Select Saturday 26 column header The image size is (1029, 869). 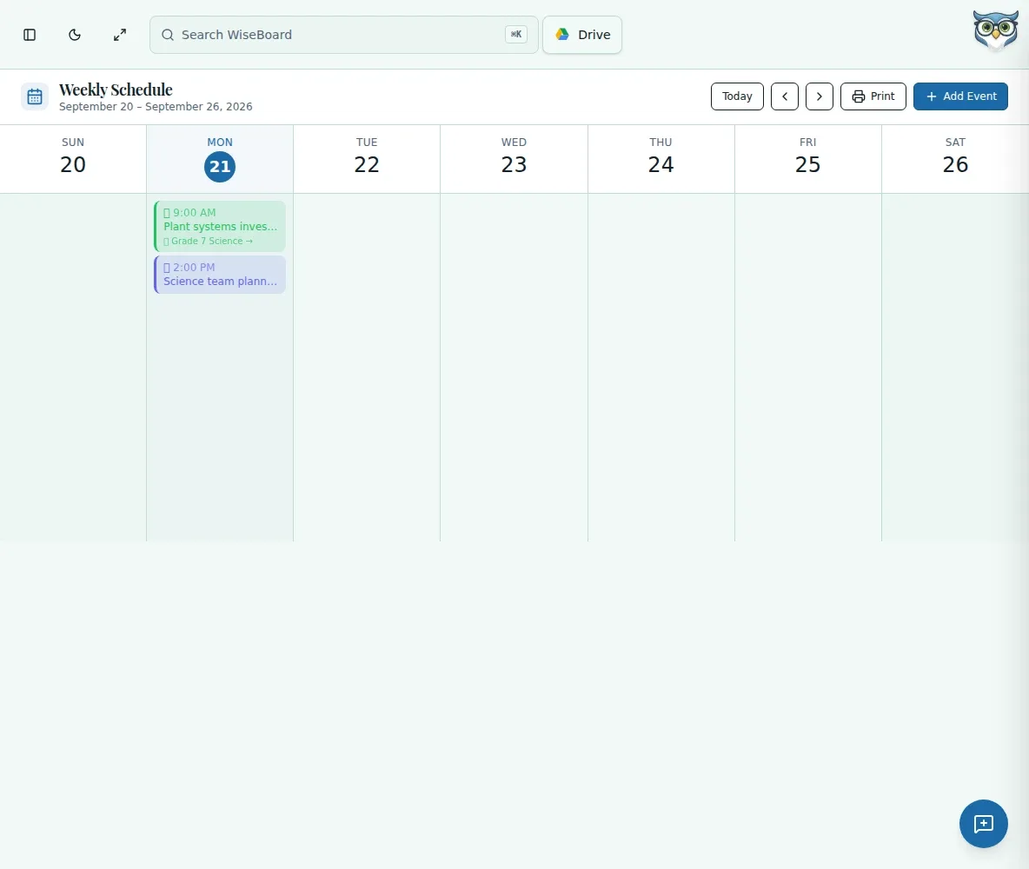955,157
